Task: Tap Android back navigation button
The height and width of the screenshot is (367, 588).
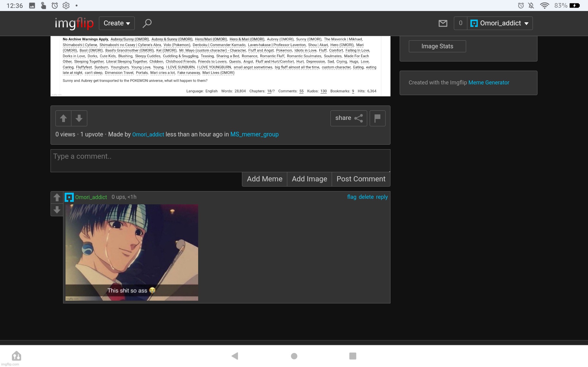Action: point(235,356)
